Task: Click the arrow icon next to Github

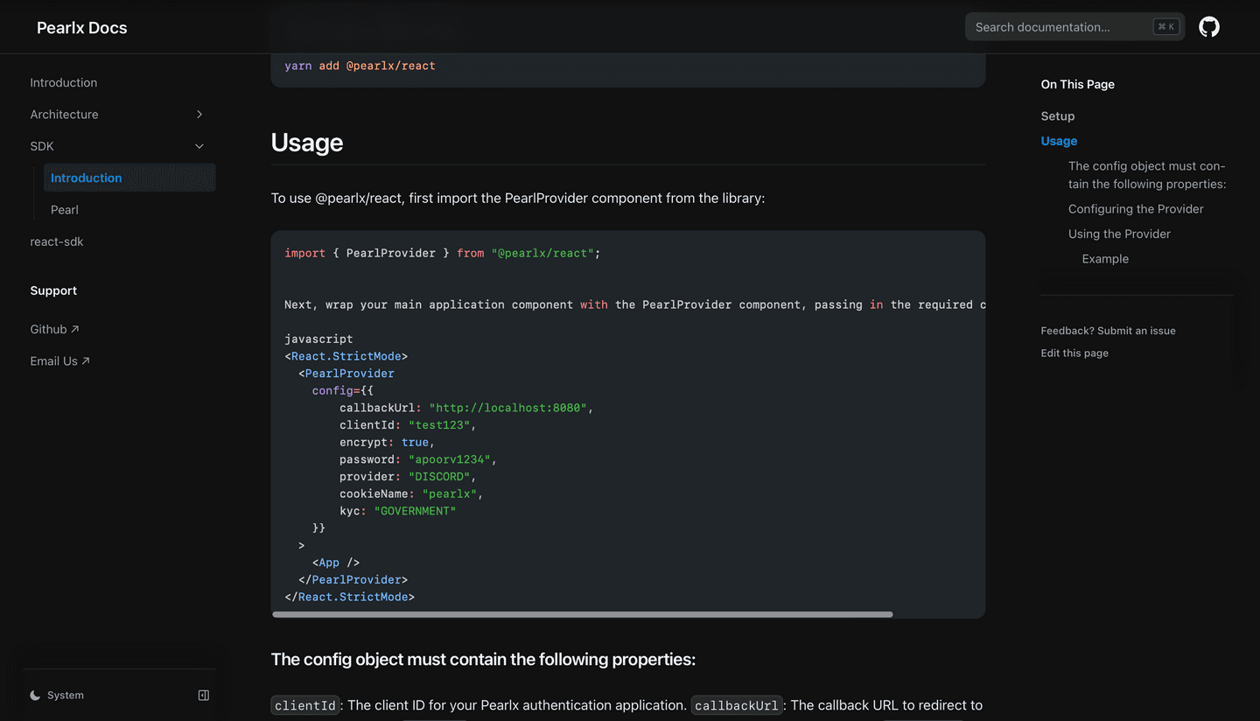Action: click(75, 329)
